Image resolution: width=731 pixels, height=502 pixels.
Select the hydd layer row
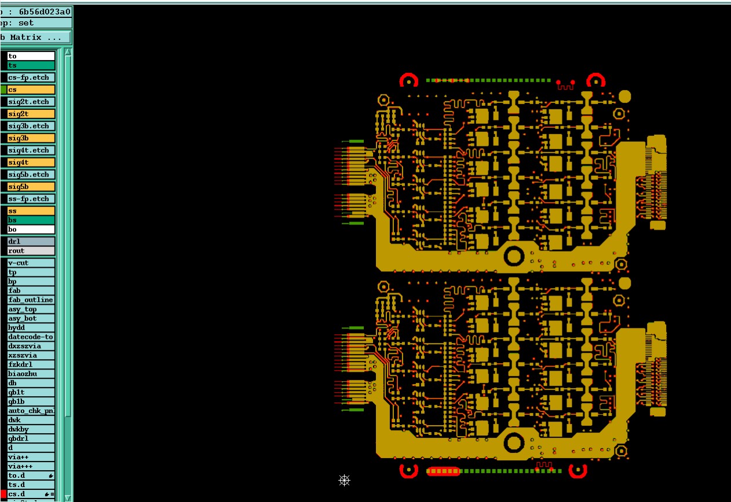pos(31,328)
